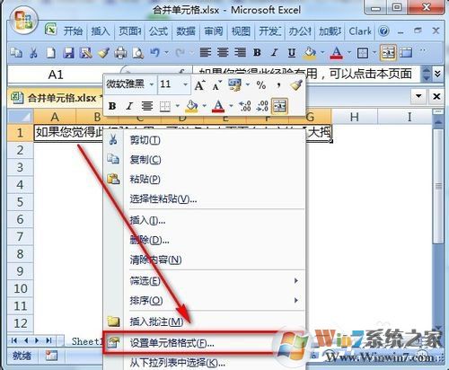Click Format Painter brush in quick access toolbar

[103, 53]
